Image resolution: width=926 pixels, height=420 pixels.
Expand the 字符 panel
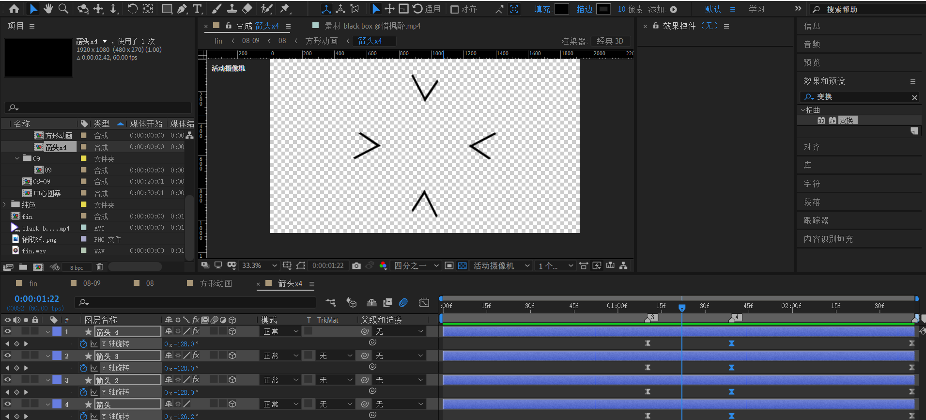point(812,184)
